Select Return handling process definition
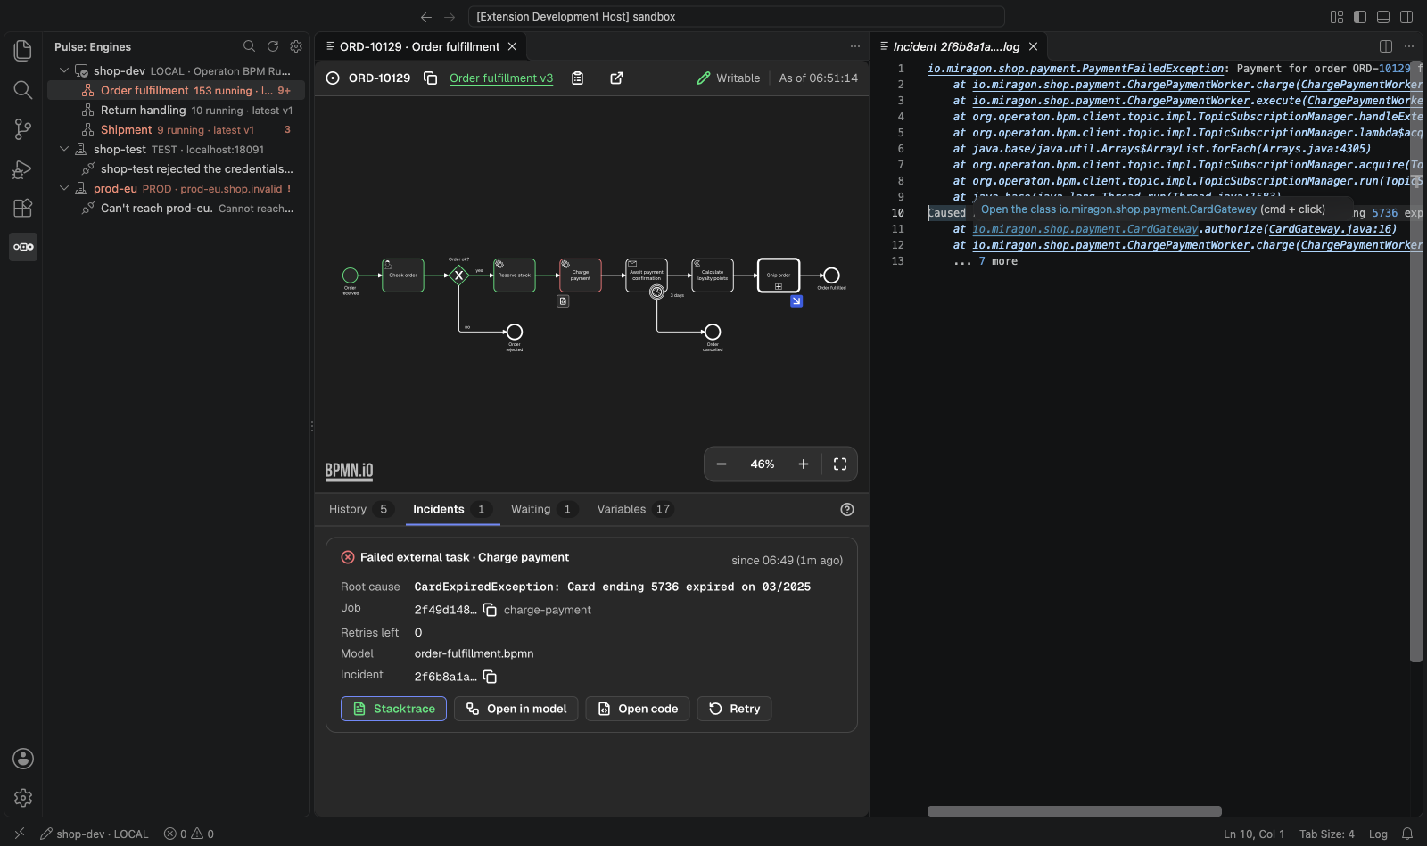Viewport: 1427px width, 846px height. (x=176, y=110)
